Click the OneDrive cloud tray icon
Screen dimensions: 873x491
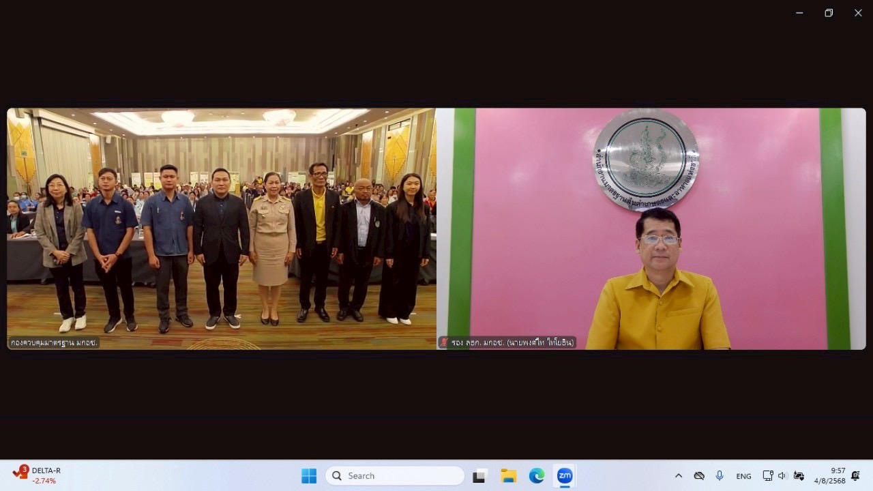coord(699,476)
